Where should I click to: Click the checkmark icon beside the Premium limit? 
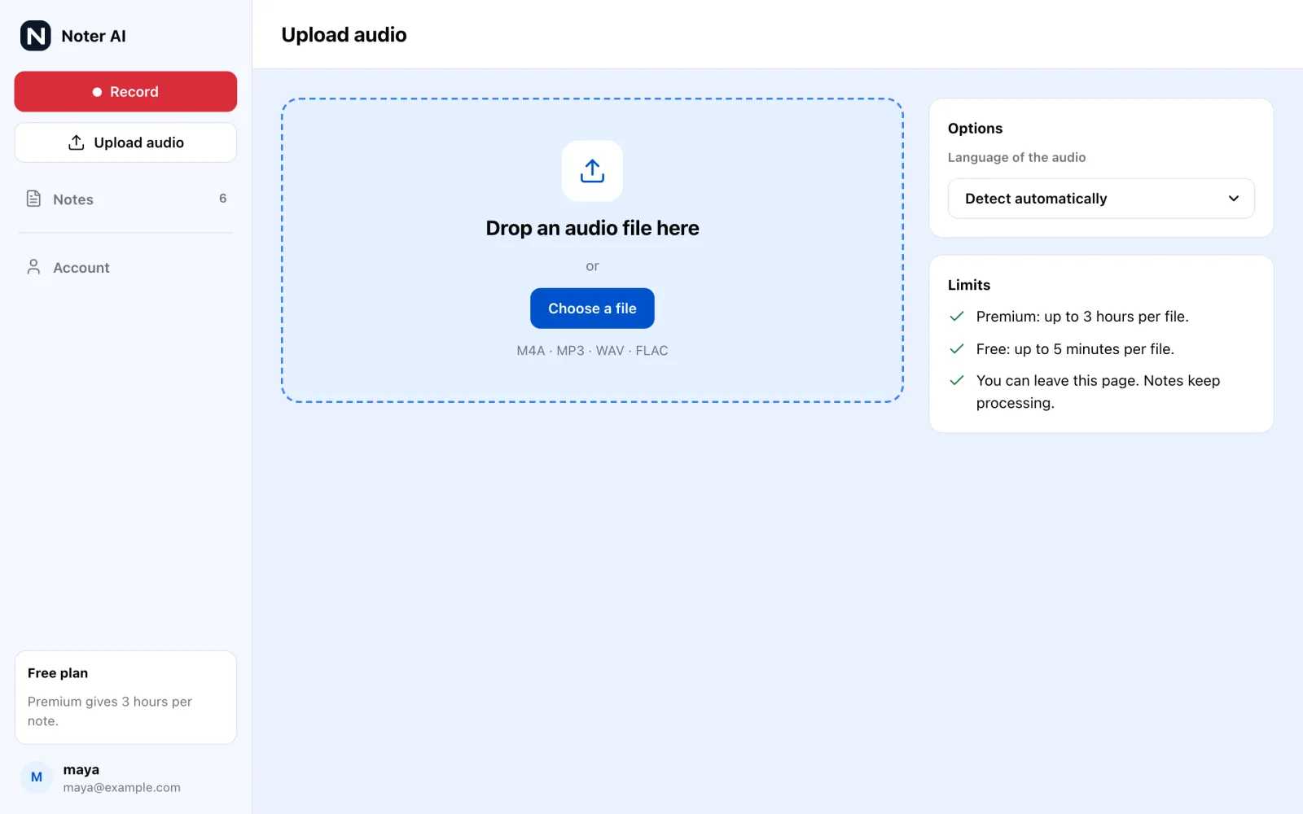(x=957, y=317)
